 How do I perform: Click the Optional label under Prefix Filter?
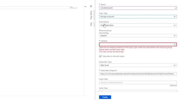[173, 86]
